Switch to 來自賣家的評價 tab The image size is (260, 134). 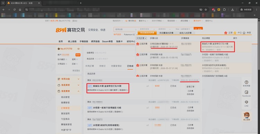click(166, 33)
